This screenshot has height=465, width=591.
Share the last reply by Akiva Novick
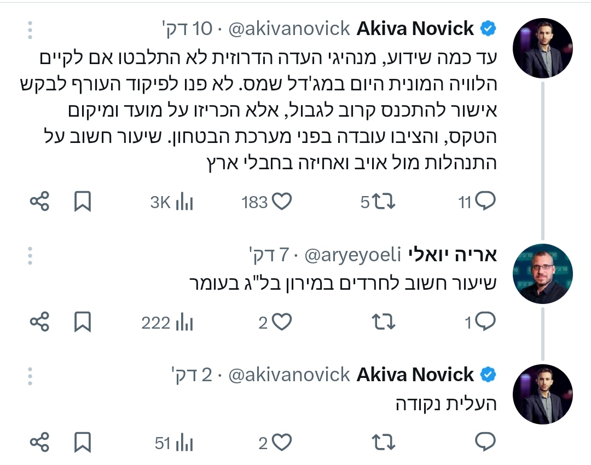coord(40,443)
